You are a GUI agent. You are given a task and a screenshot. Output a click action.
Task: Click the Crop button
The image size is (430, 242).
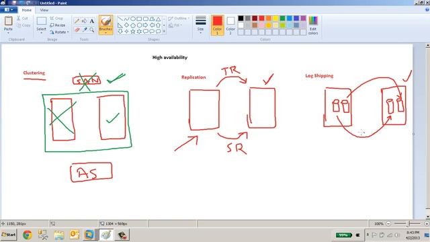point(56,18)
